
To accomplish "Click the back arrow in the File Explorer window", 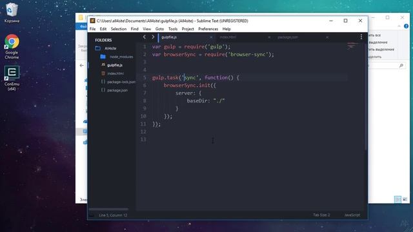I will pos(82,65).
